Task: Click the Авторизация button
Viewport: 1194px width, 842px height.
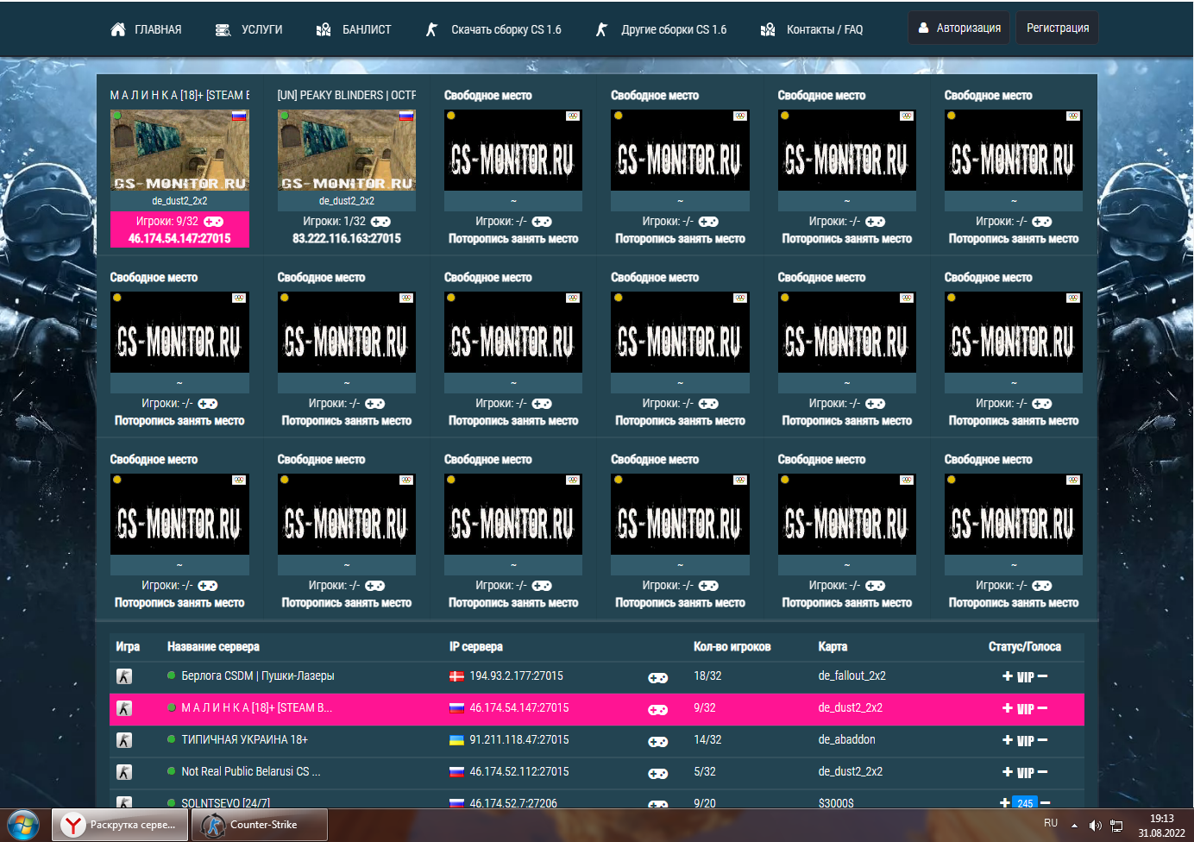Action: point(958,28)
